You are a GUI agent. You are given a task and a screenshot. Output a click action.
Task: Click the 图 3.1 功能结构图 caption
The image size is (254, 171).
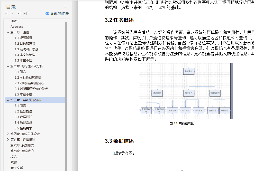(x=182, y=123)
